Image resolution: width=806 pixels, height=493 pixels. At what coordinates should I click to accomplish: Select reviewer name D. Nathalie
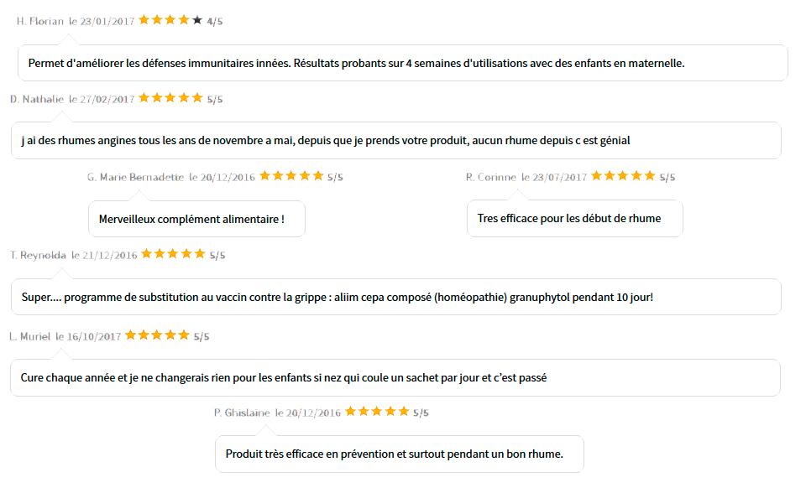pyautogui.click(x=36, y=99)
